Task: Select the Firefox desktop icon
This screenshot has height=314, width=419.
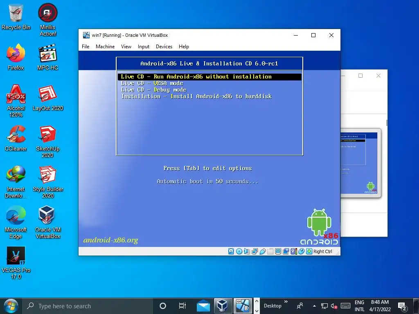Action: pyautogui.click(x=16, y=57)
